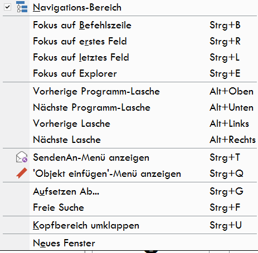Choose Fokus auf erstes Feld
Viewport: 258px width, 253px height.
click(x=130, y=41)
